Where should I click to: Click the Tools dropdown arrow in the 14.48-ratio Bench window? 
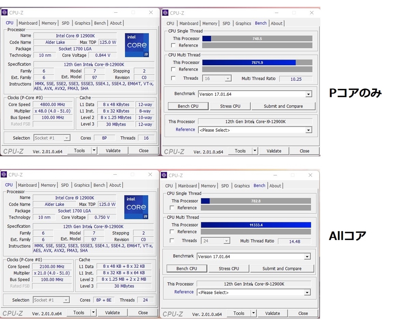pyautogui.click(x=253, y=313)
